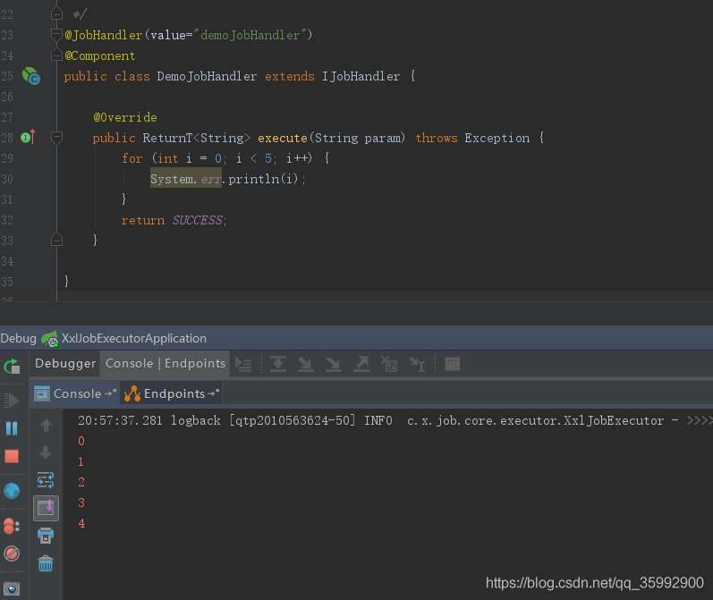Print console output with printer icon

click(x=46, y=536)
